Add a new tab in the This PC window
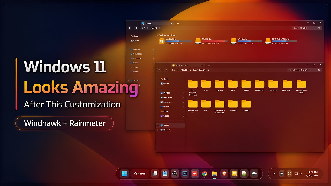 pyautogui.click(x=178, y=24)
